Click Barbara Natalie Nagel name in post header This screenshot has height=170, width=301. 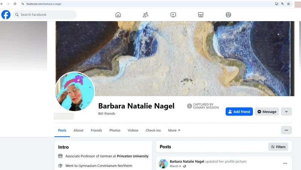click(x=187, y=161)
